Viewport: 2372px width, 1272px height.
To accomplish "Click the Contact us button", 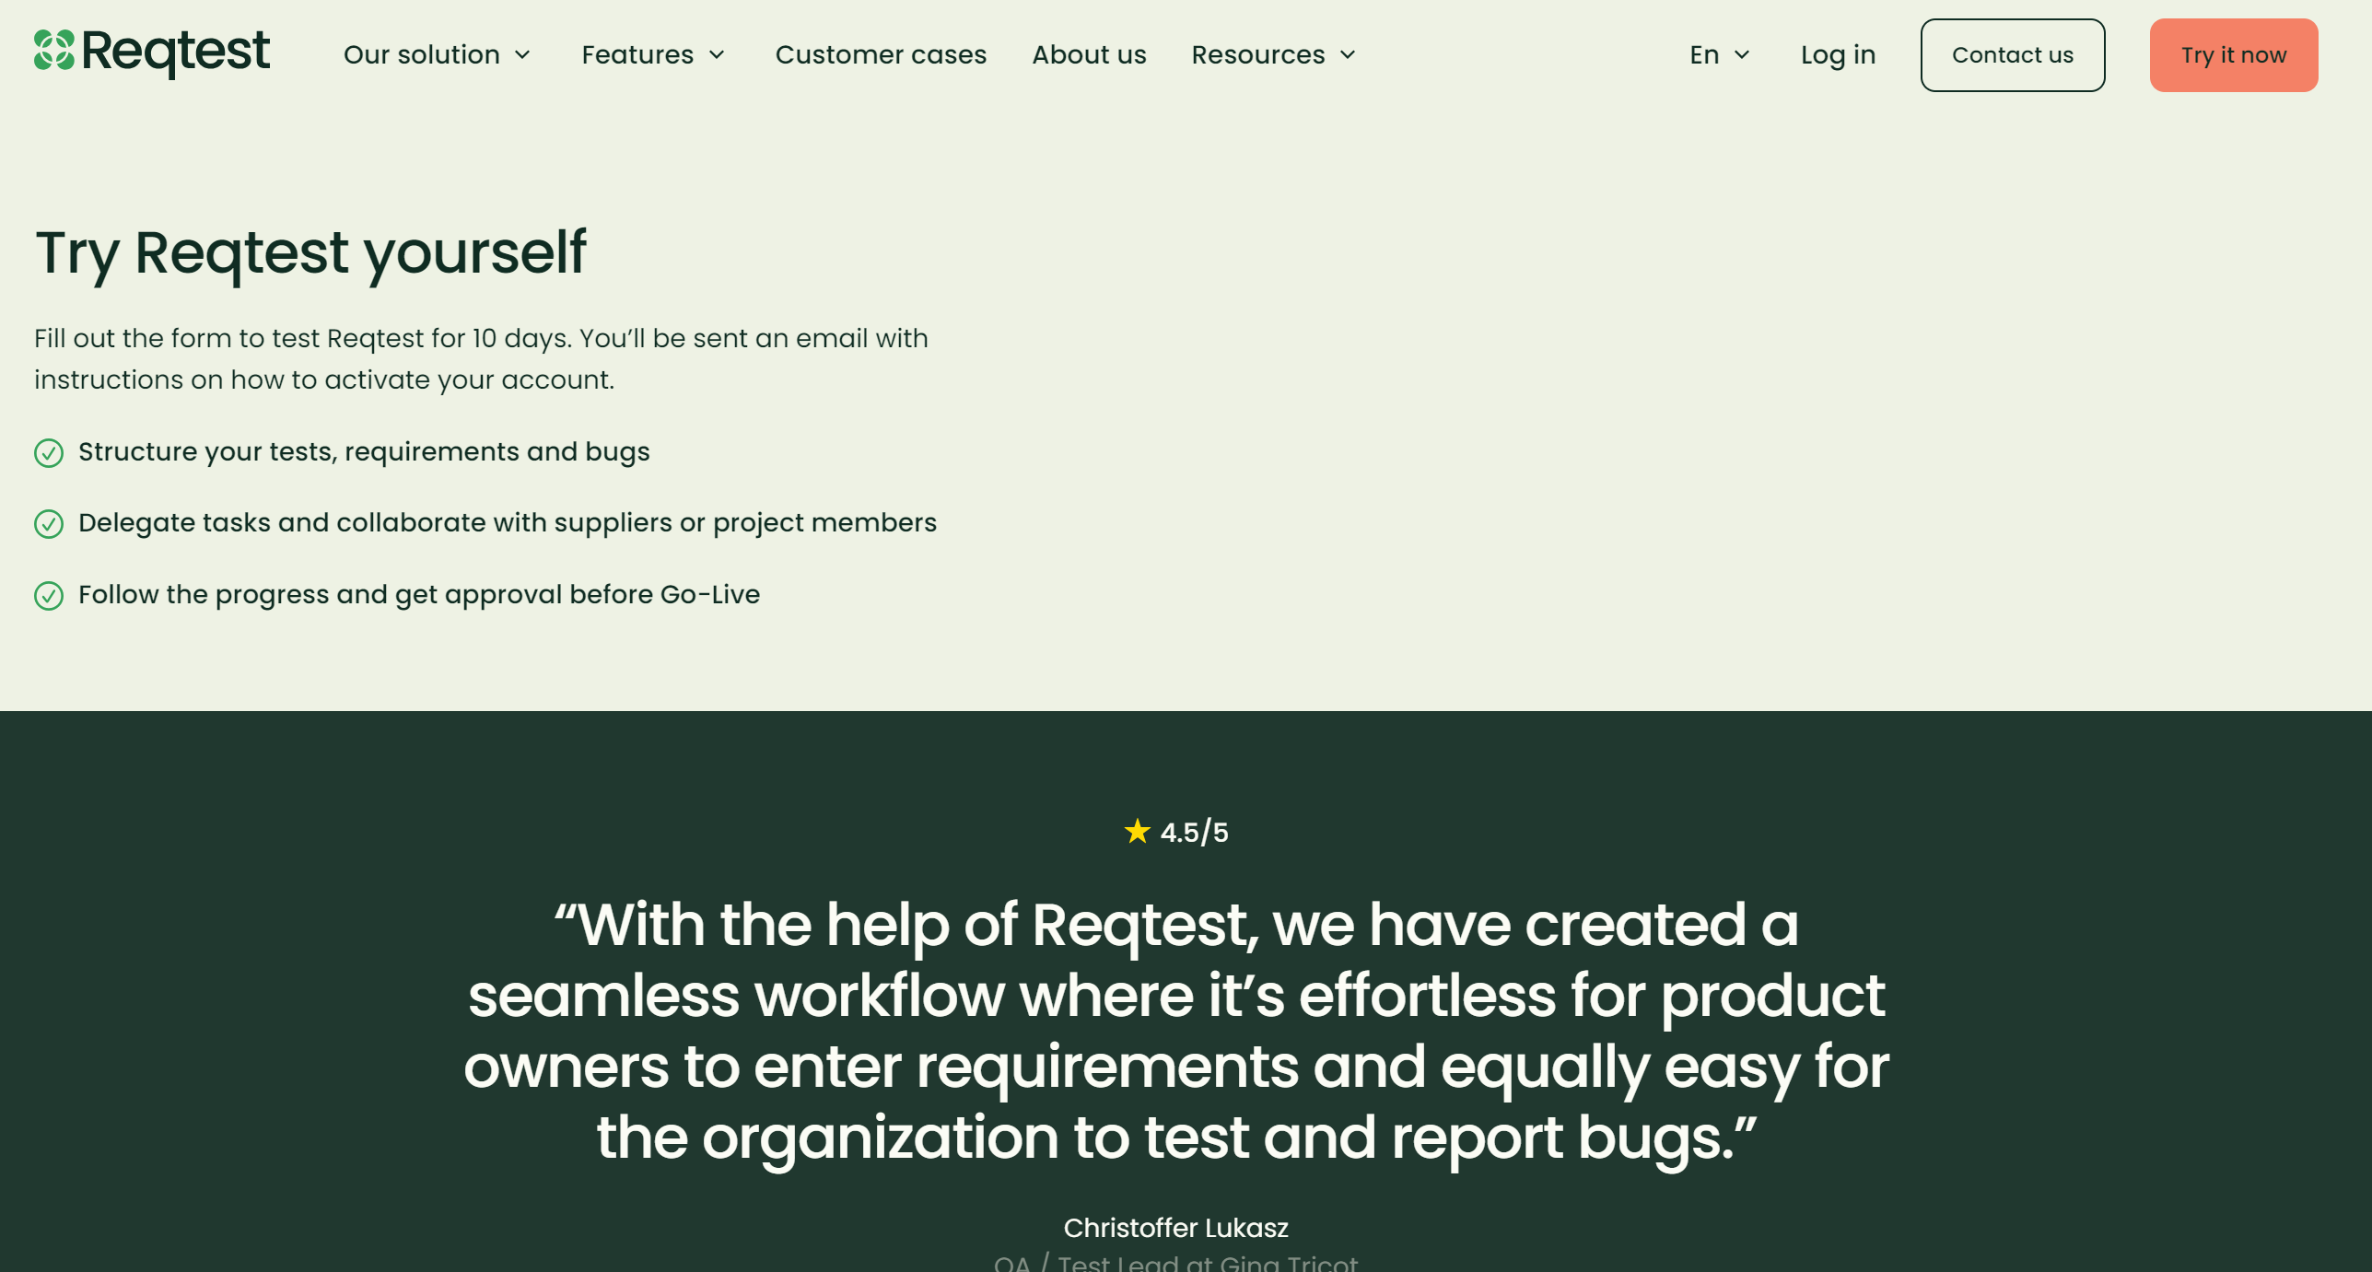I will click(2013, 55).
